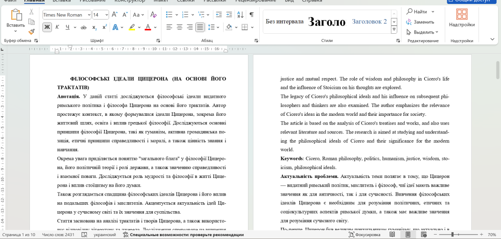Image resolution: width=501 pixels, height=239 pixels.
Task: Click the Число слов: 2431 counter
Action: [59, 235]
